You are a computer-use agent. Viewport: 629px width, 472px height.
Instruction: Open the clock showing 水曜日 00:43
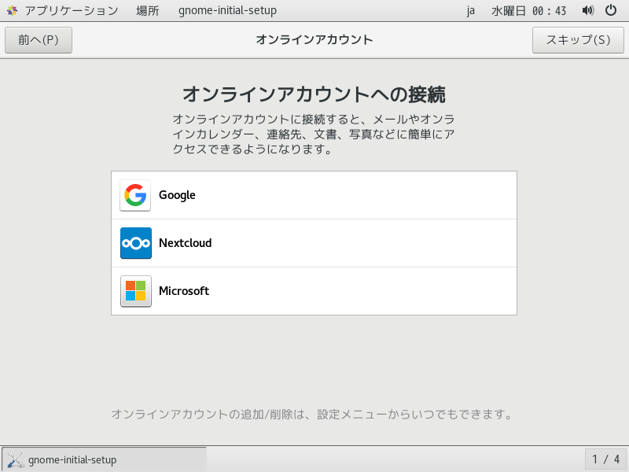click(528, 10)
